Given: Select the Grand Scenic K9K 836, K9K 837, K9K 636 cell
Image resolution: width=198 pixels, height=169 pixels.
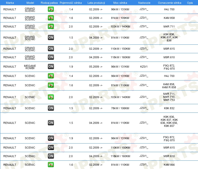Looking at the screenshot, I should click(169, 37).
